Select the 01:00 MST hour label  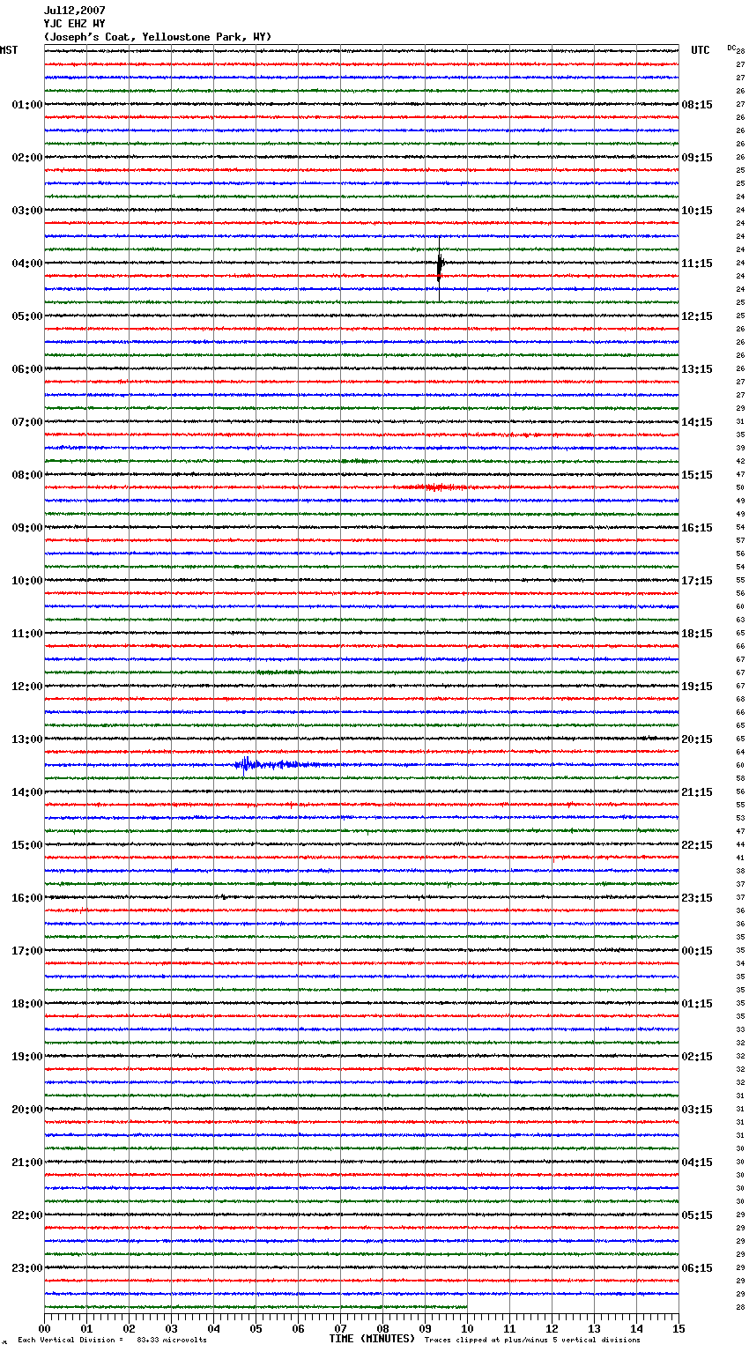[x=26, y=105]
